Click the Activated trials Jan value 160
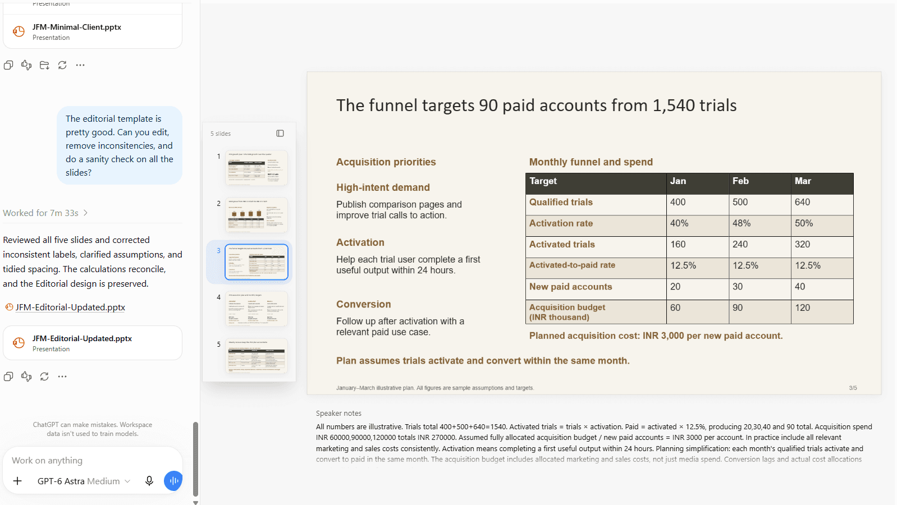The width and height of the screenshot is (897, 505). (x=678, y=244)
